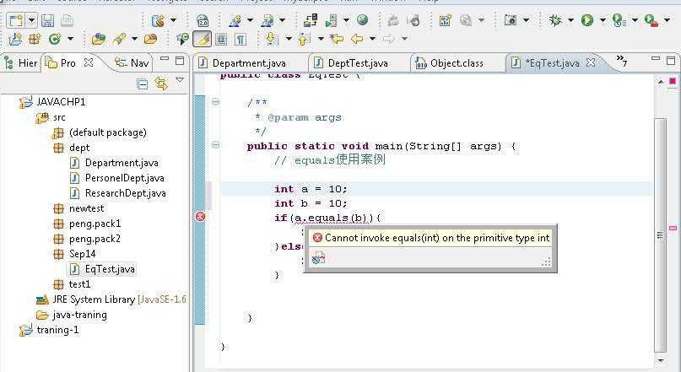Switch to the Hier view tab

pyautogui.click(x=21, y=63)
